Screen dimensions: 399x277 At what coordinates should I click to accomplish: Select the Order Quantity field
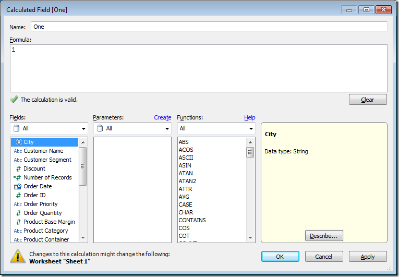44,213
